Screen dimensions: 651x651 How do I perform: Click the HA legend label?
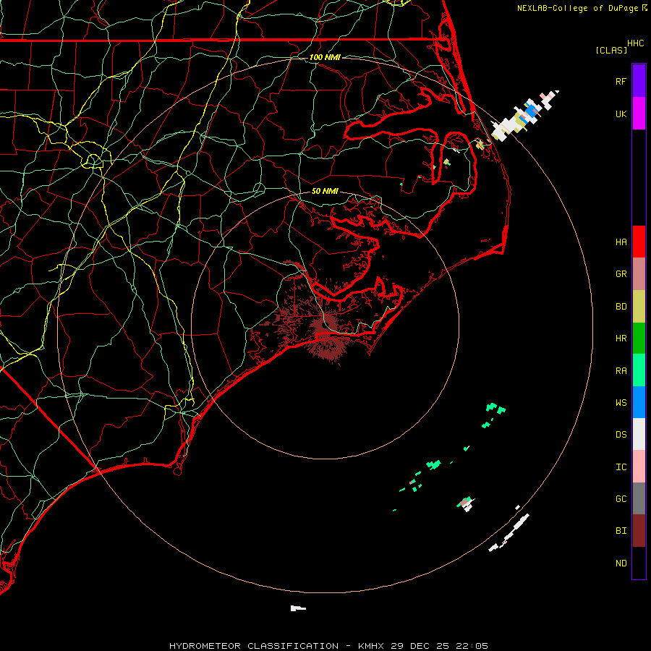[621, 242]
